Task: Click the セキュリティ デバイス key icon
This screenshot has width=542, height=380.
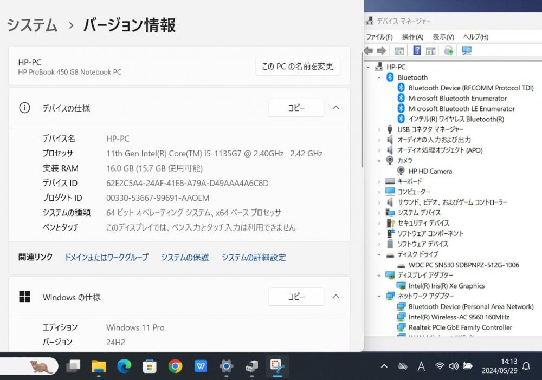Action: (390, 223)
